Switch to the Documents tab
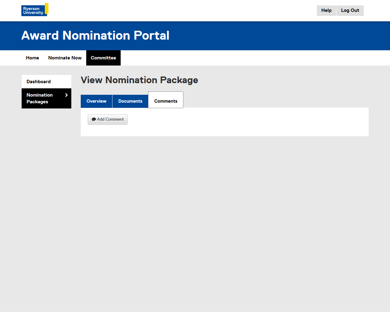The image size is (390, 312). 130,101
